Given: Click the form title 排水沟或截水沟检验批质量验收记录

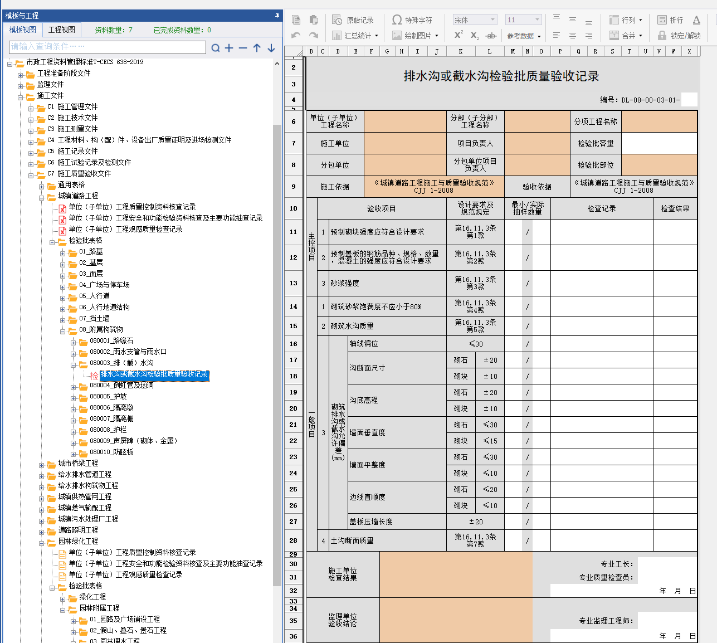Looking at the screenshot, I should pyautogui.click(x=501, y=76).
